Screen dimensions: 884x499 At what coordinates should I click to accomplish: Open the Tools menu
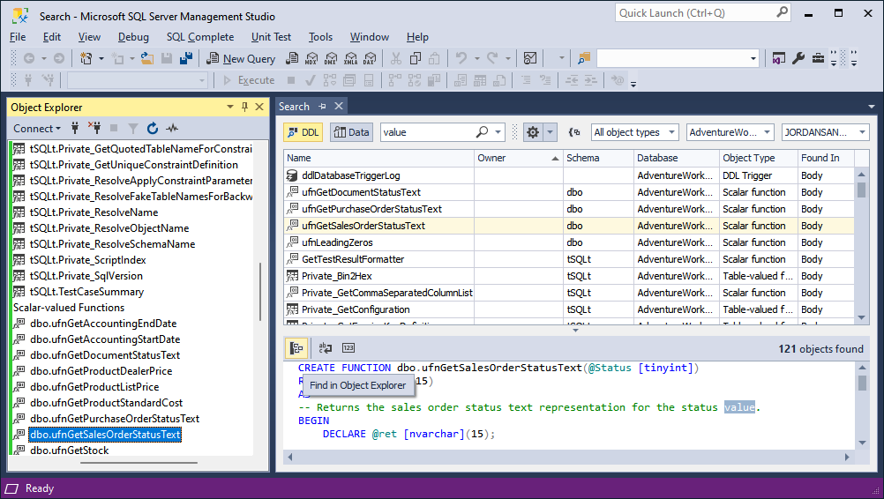[x=320, y=37]
